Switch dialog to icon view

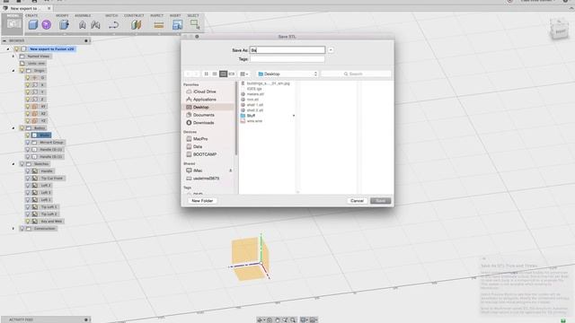(x=207, y=74)
